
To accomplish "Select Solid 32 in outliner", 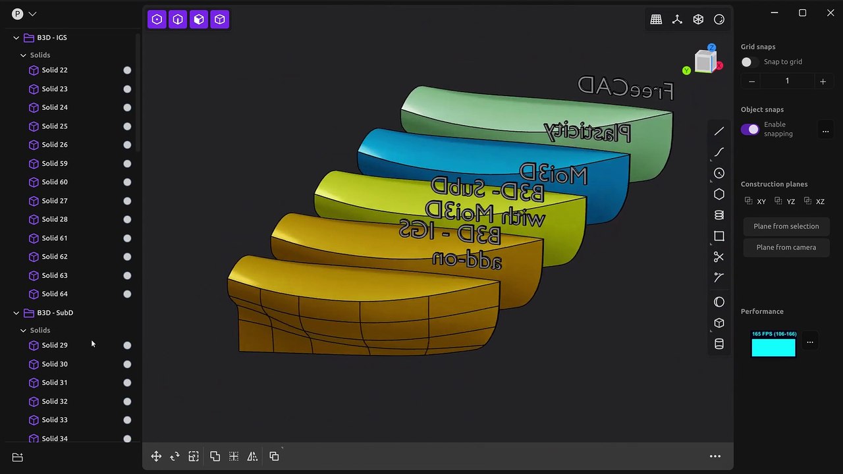I will coord(55,402).
